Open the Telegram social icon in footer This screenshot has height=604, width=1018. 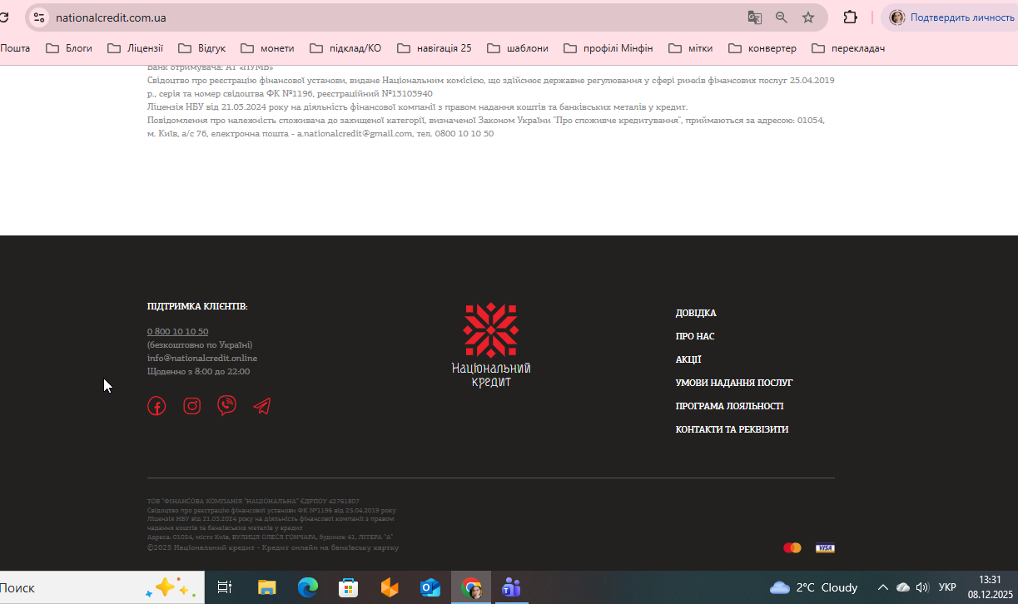(262, 406)
